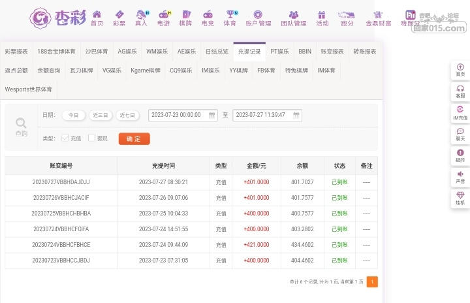Image resolution: width=470 pixels, height=303 pixels.
Task: Select record 20230724VBBHCFGIFA
Action: pos(61,229)
